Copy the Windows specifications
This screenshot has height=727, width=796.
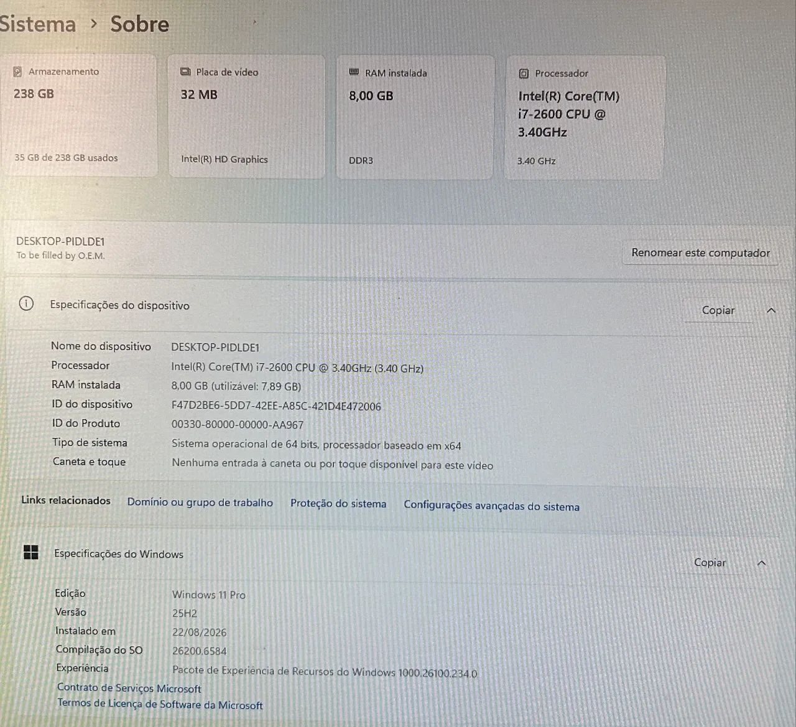pos(710,563)
